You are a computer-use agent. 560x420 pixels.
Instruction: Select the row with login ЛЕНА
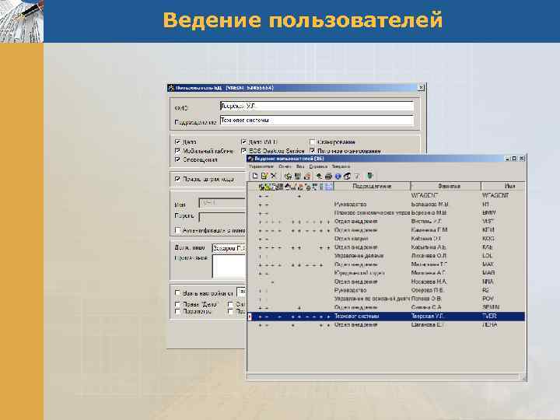point(387,325)
